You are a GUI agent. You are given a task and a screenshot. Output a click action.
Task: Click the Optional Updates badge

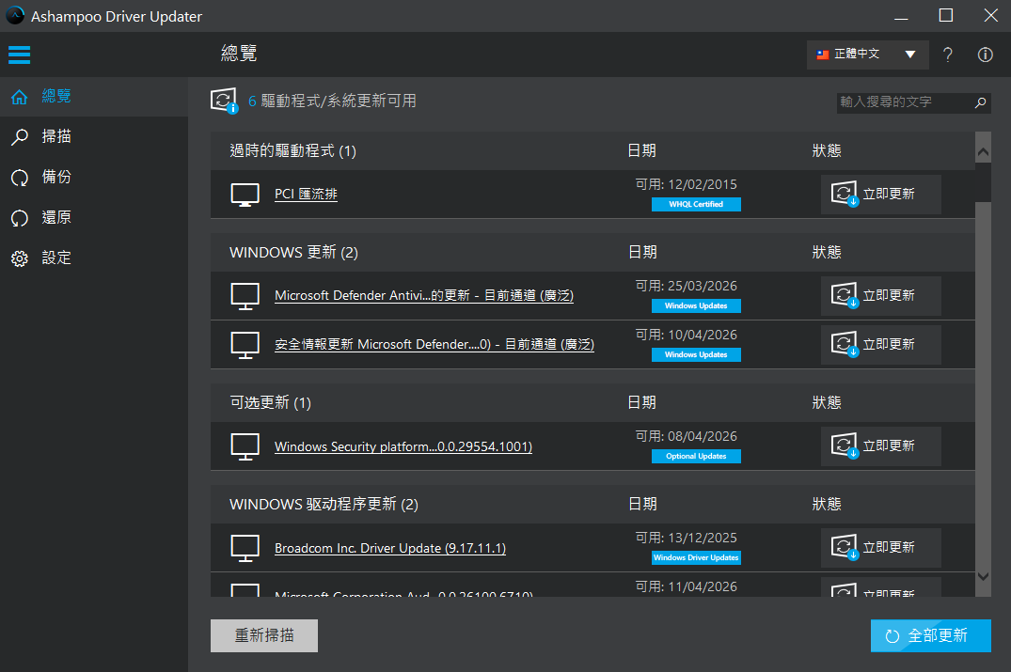pyautogui.click(x=696, y=456)
